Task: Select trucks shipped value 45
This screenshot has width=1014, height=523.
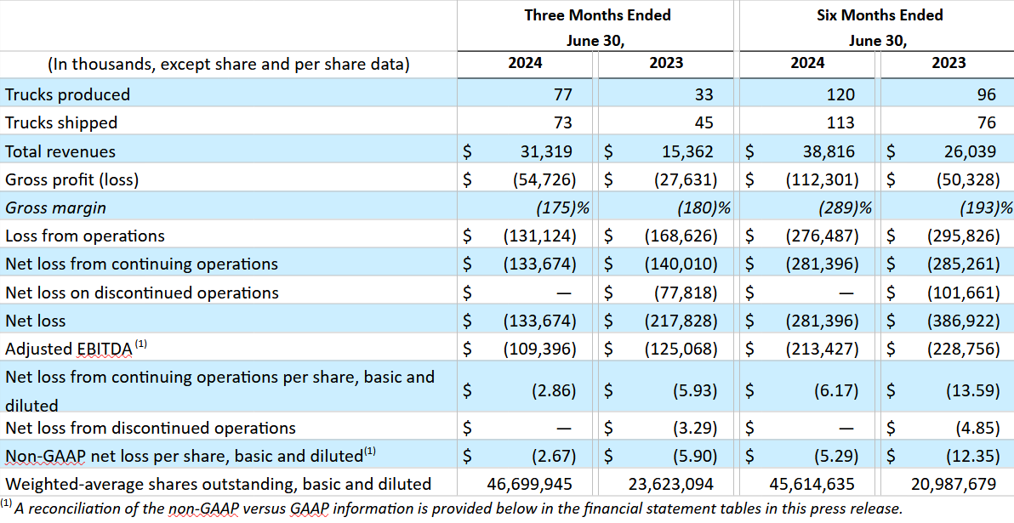Action: (704, 122)
